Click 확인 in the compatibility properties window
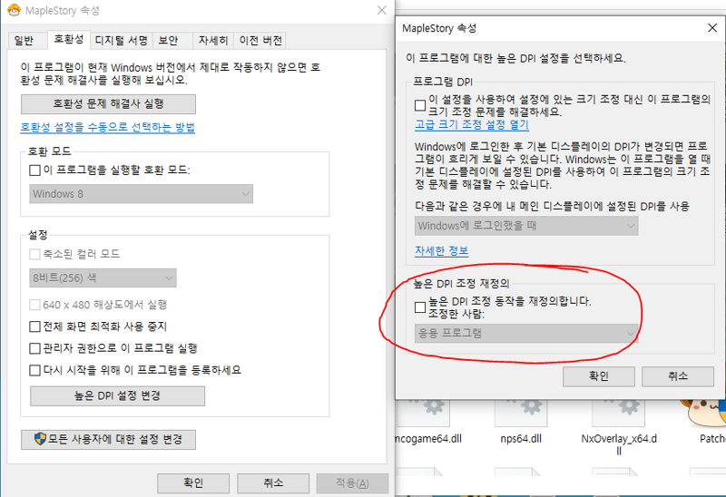 pos(193,483)
